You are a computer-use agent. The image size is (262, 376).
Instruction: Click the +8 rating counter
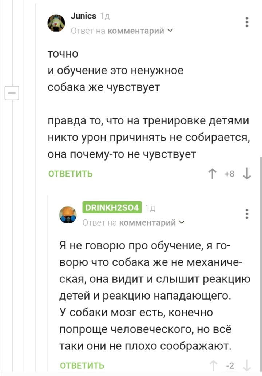(229, 174)
